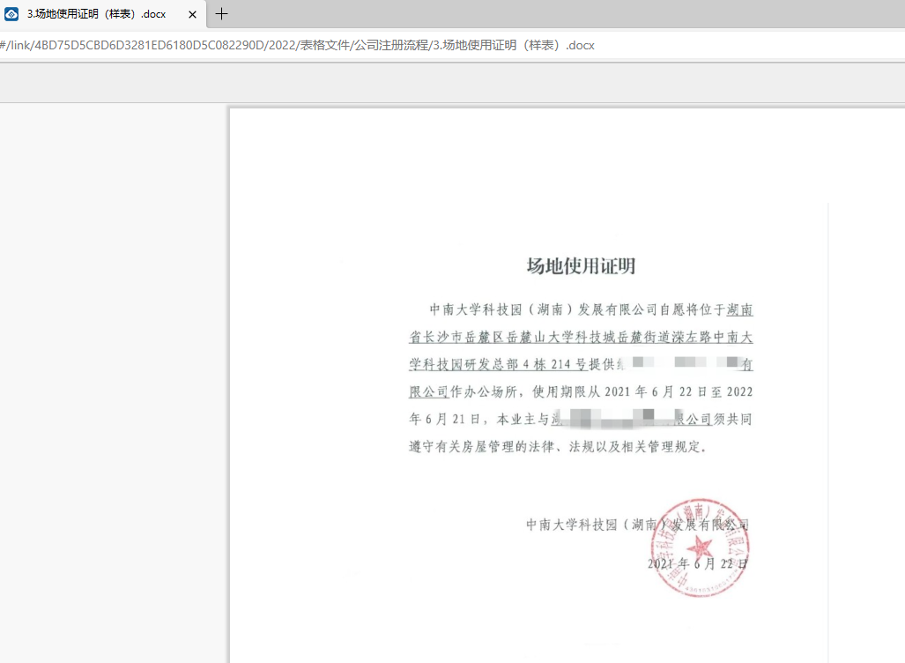905x663 pixels.
Task: Click the underlined 湖南 address text
Action: [739, 309]
